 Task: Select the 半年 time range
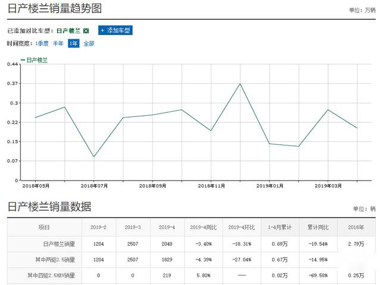coord(58,43)
